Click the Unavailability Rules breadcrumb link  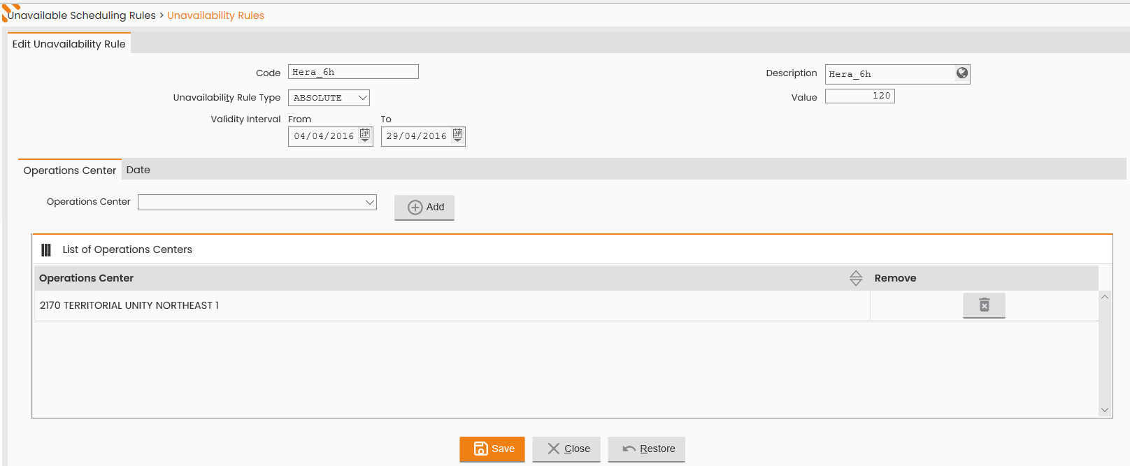215,15
